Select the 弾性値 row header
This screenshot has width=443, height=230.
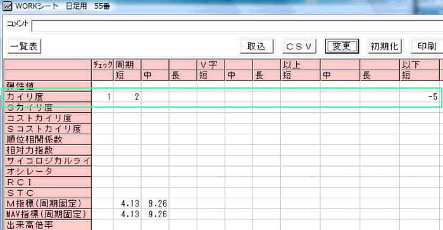coord(48,86)
